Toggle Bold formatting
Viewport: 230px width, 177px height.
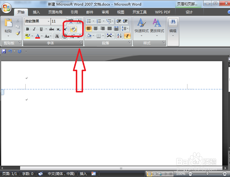28,29
